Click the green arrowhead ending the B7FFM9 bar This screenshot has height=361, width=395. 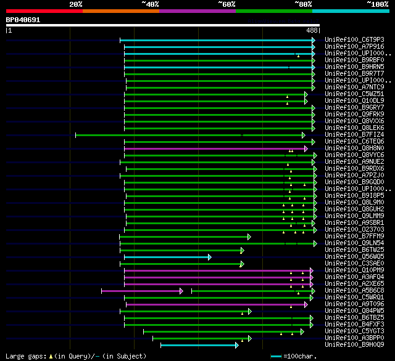(249, 237)
